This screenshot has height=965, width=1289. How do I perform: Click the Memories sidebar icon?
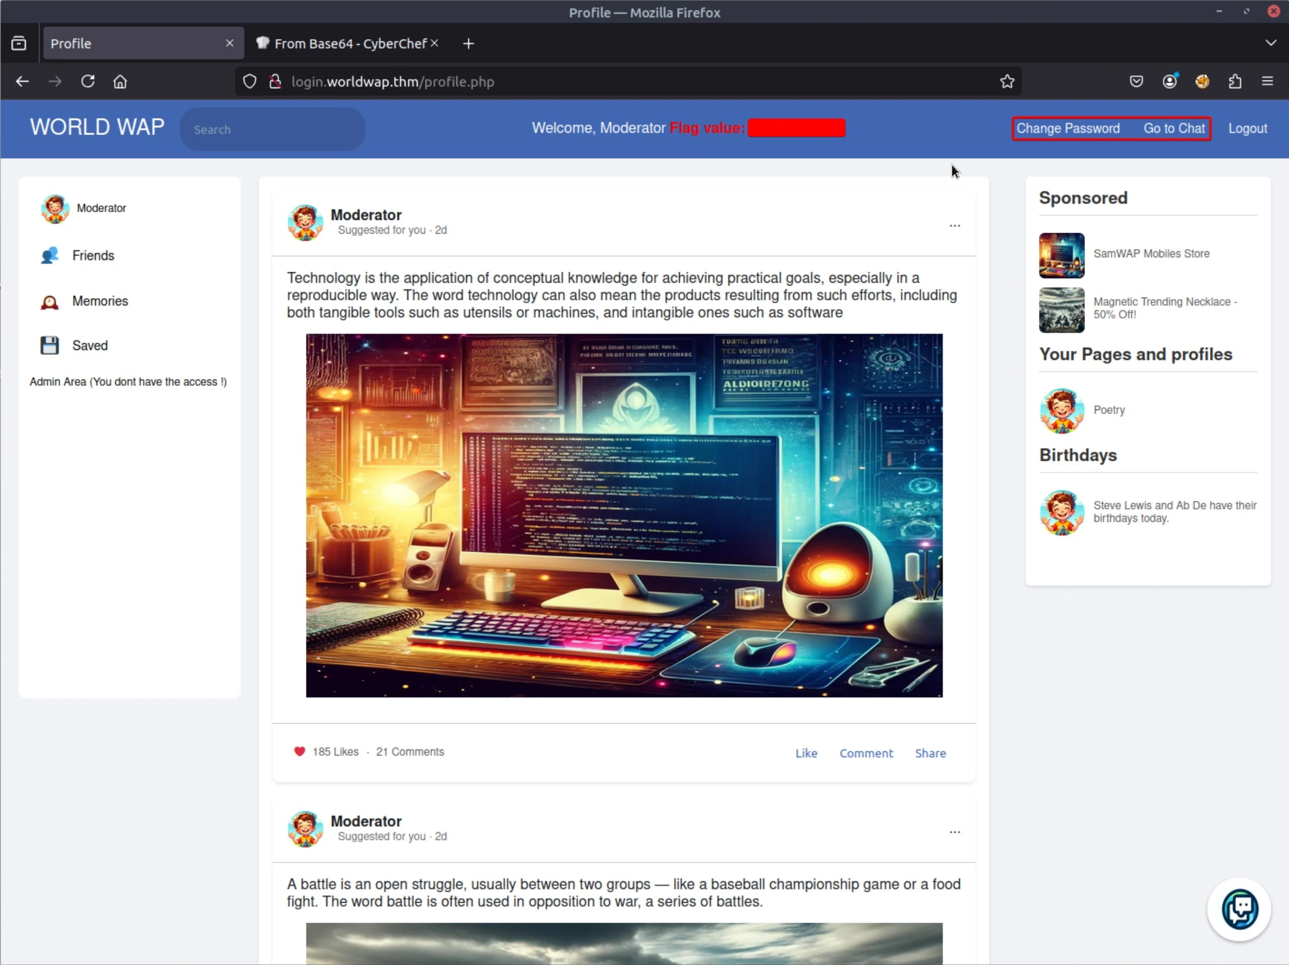[x=50, y=301]
